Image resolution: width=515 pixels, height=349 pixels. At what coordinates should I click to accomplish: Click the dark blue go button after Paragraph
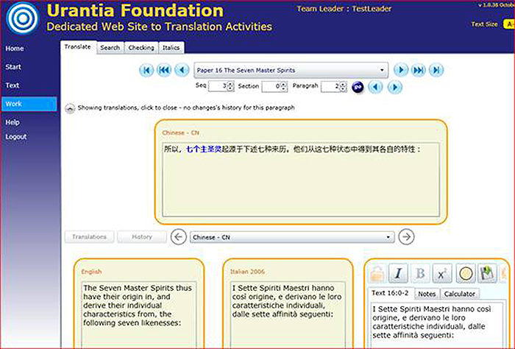358,87
